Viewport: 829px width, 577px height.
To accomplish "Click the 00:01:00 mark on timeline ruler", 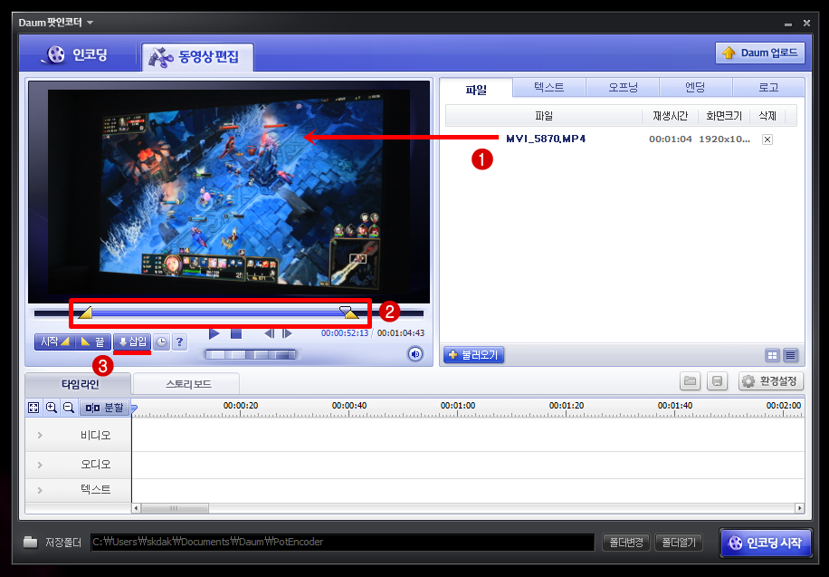I will point(458,406).
